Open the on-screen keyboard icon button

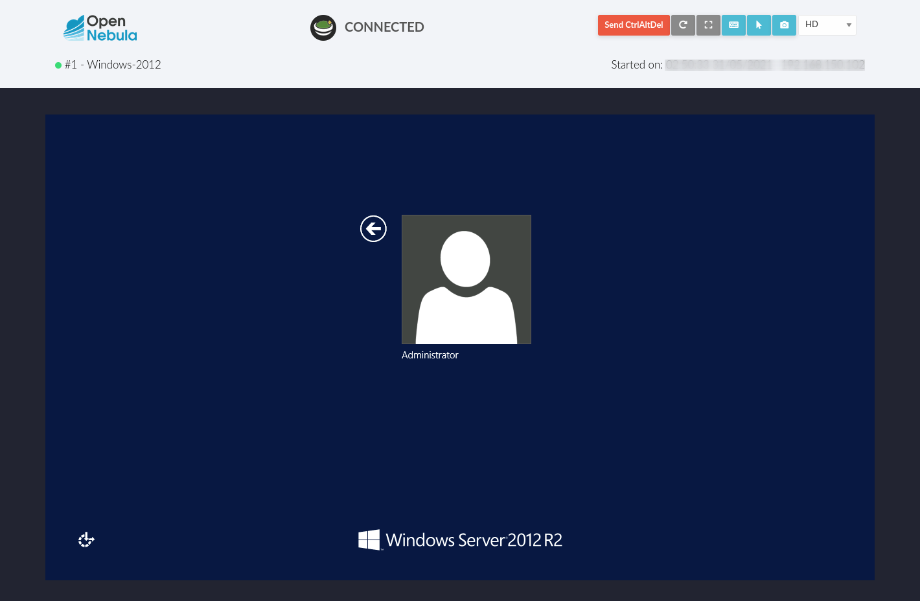tap(733, 25)
